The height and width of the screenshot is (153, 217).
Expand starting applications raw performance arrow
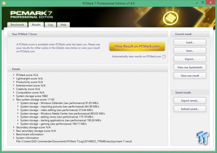18,120
